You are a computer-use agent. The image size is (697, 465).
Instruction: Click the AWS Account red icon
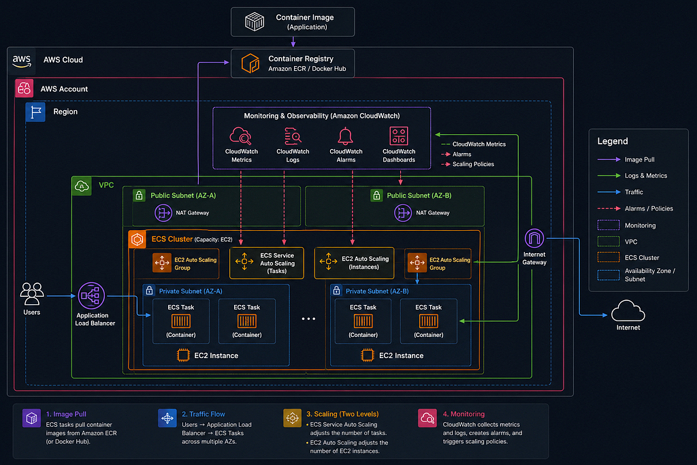(24, 88)
